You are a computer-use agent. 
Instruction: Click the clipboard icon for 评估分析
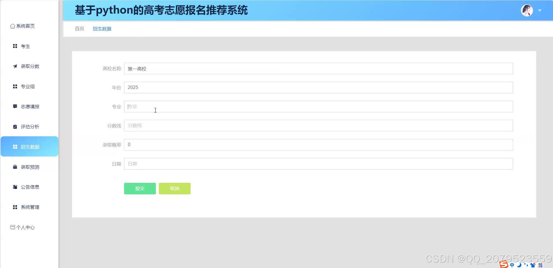point(15,126)
